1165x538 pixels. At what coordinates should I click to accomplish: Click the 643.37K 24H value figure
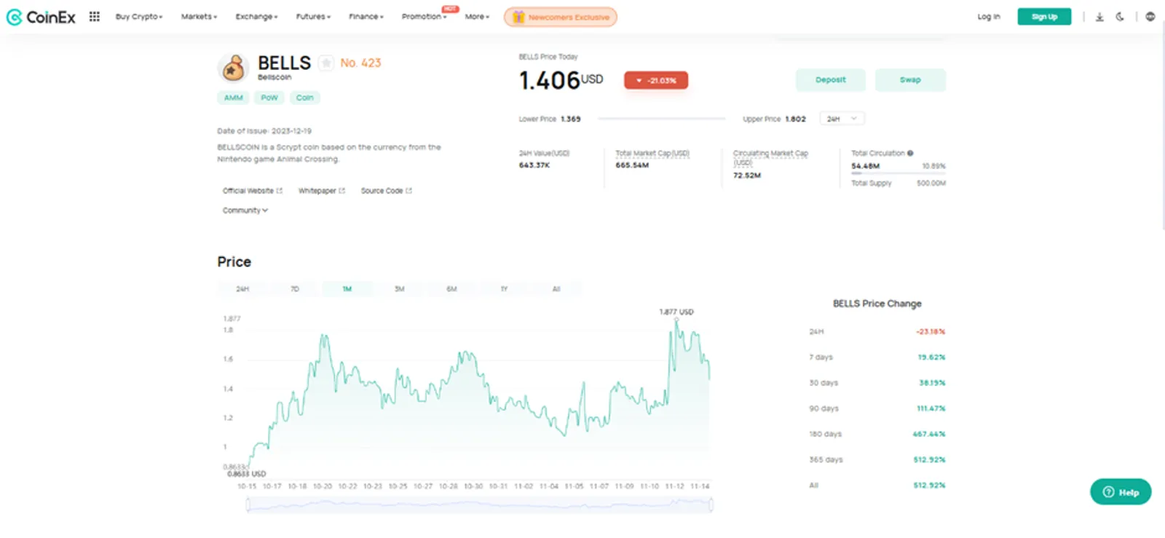click(x=534, y=165)
